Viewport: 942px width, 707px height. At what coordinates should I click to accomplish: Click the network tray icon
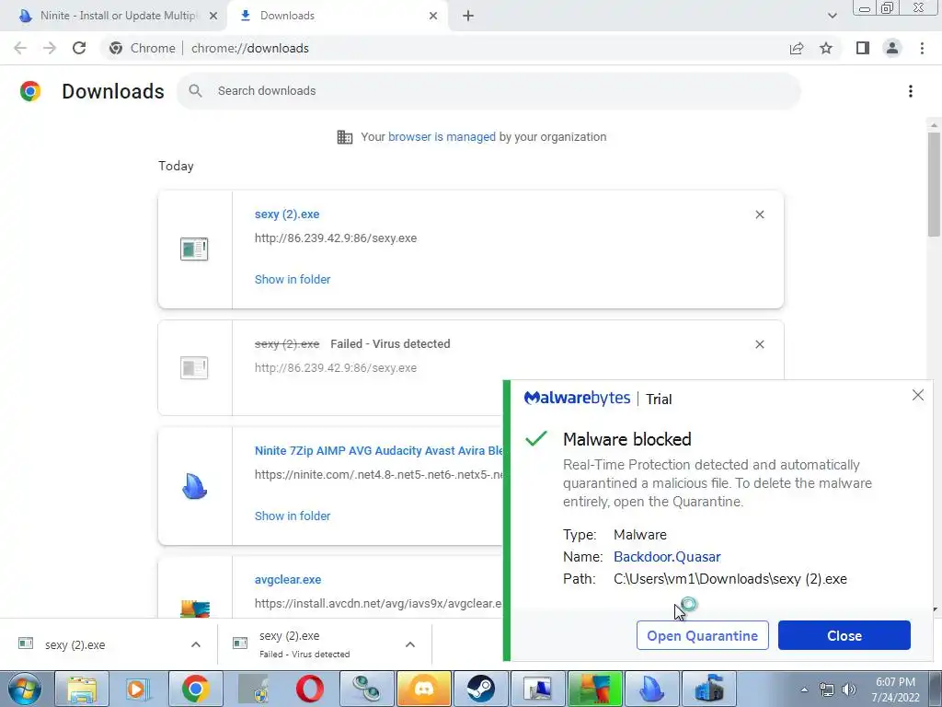(x=827, y=690)
